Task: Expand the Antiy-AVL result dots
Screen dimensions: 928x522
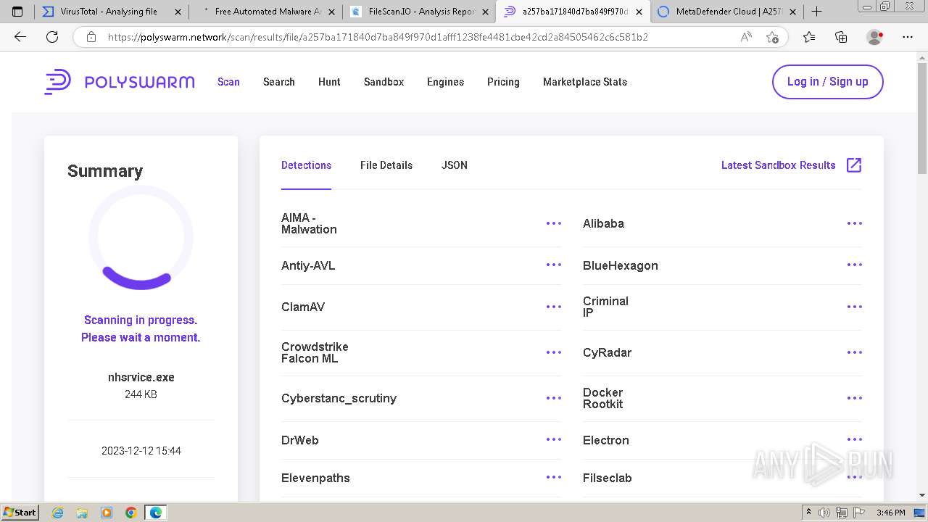Action: [554, 265]
